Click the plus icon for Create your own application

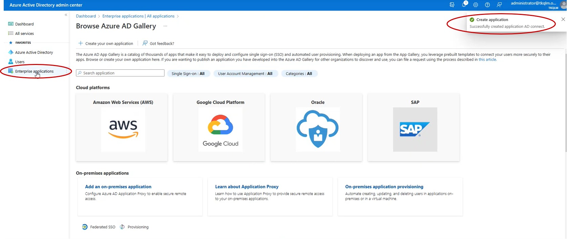(81, 43)
